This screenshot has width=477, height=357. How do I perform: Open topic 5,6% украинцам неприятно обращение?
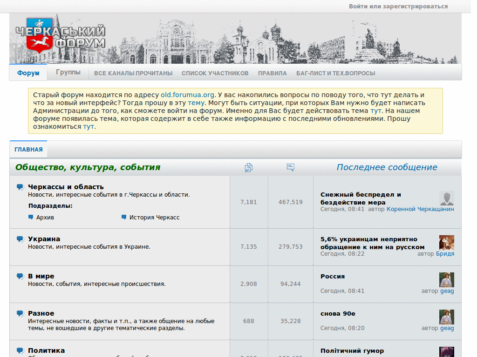pos(372,243)
